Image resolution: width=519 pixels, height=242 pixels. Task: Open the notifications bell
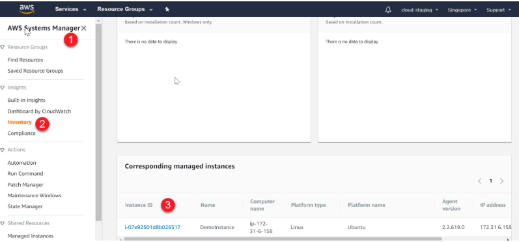coord(388,10)
